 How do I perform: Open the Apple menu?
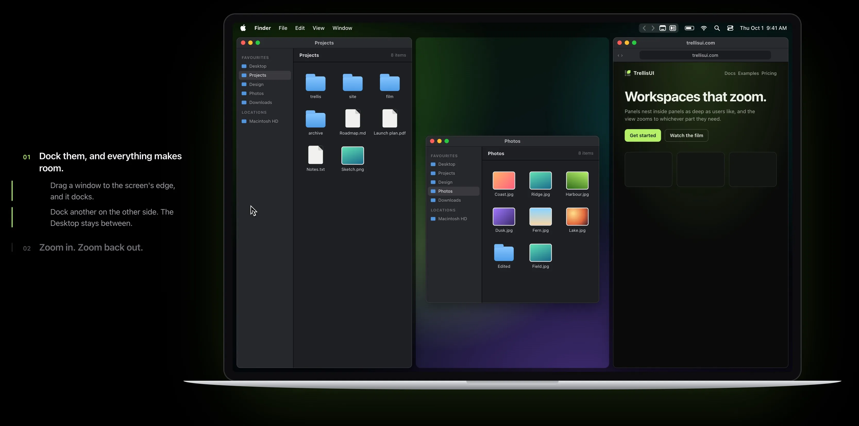[243, 28]
